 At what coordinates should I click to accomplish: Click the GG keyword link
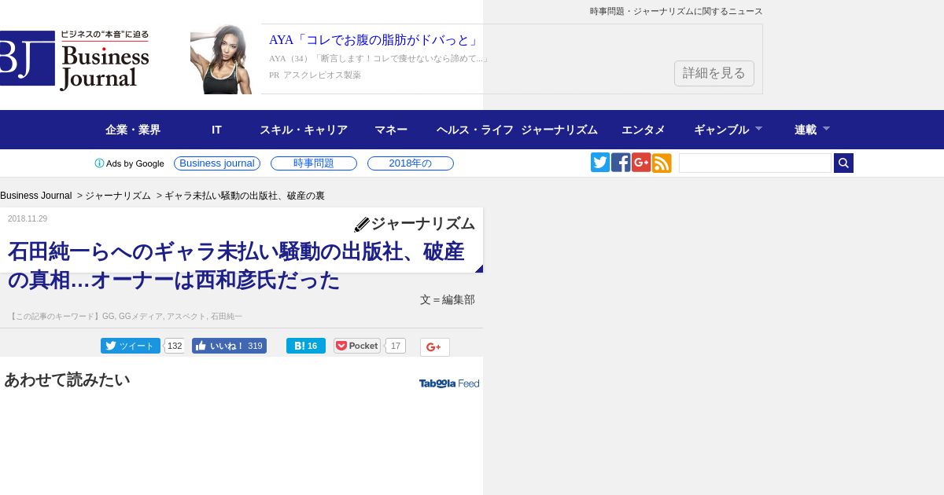(x=108, y=317)
